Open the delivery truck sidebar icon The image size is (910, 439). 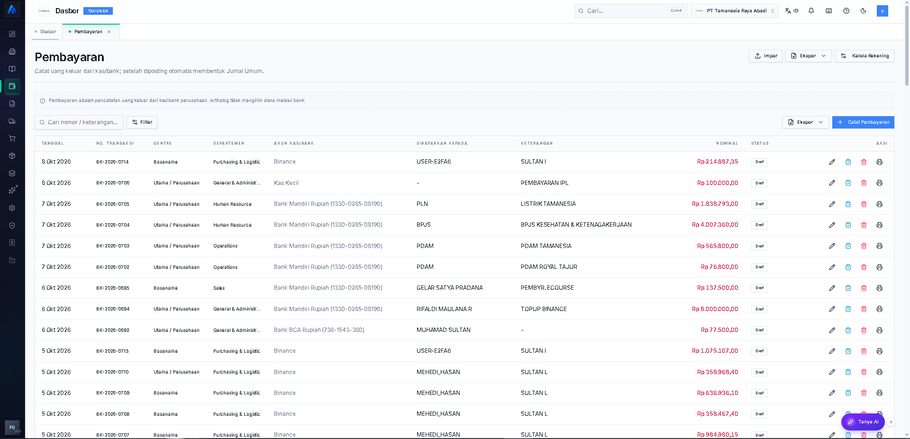click(x=12, y=121)
